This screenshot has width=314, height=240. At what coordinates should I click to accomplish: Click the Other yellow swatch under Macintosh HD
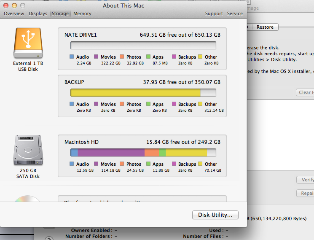[200, 164]
